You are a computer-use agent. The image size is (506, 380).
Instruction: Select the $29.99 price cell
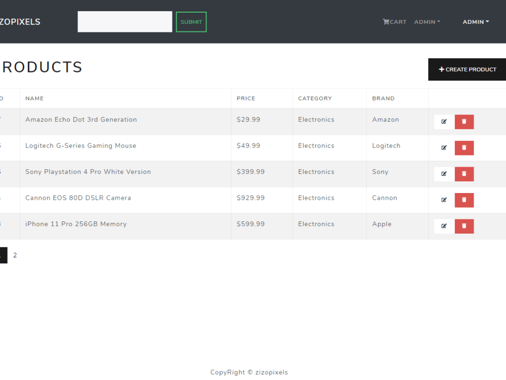click(248, 120)
